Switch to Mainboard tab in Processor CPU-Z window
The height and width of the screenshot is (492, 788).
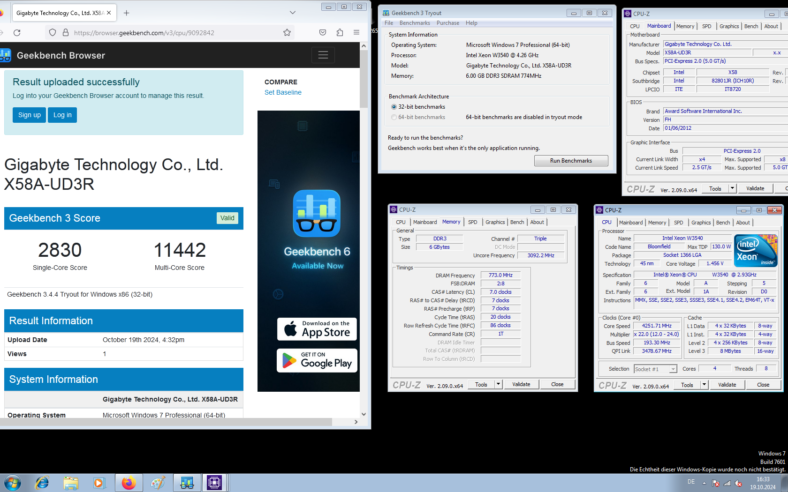pos(631,223)
